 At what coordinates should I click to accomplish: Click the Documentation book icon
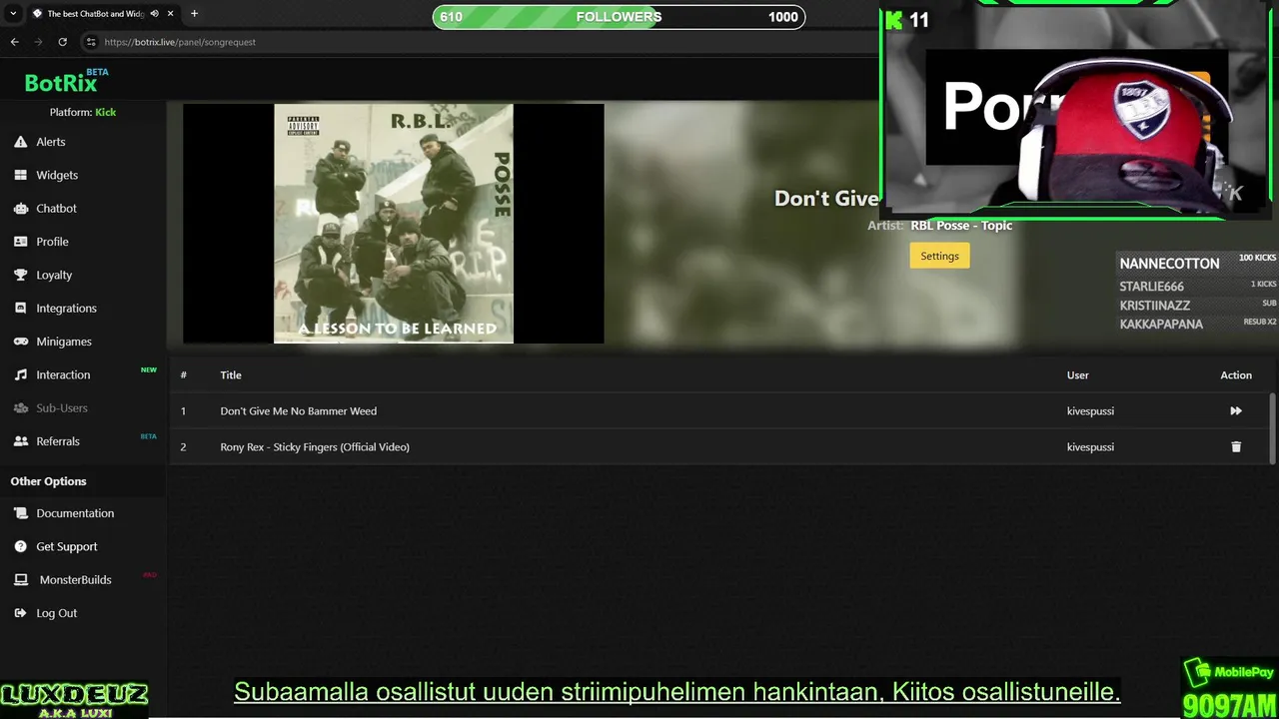tap(20, 513)
